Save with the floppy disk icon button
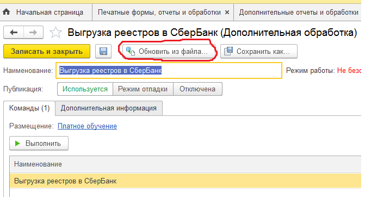 pyautogui.click(x=103, y=51)
